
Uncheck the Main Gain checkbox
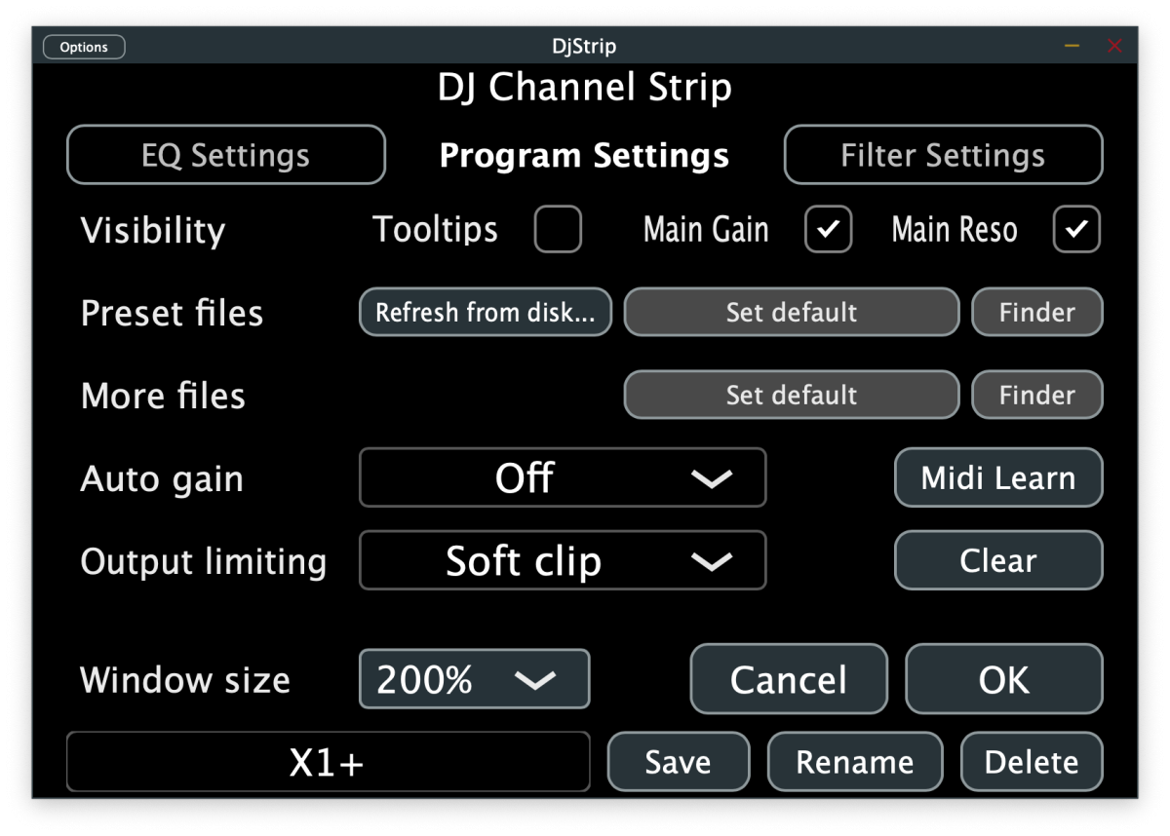coord(829,230)
